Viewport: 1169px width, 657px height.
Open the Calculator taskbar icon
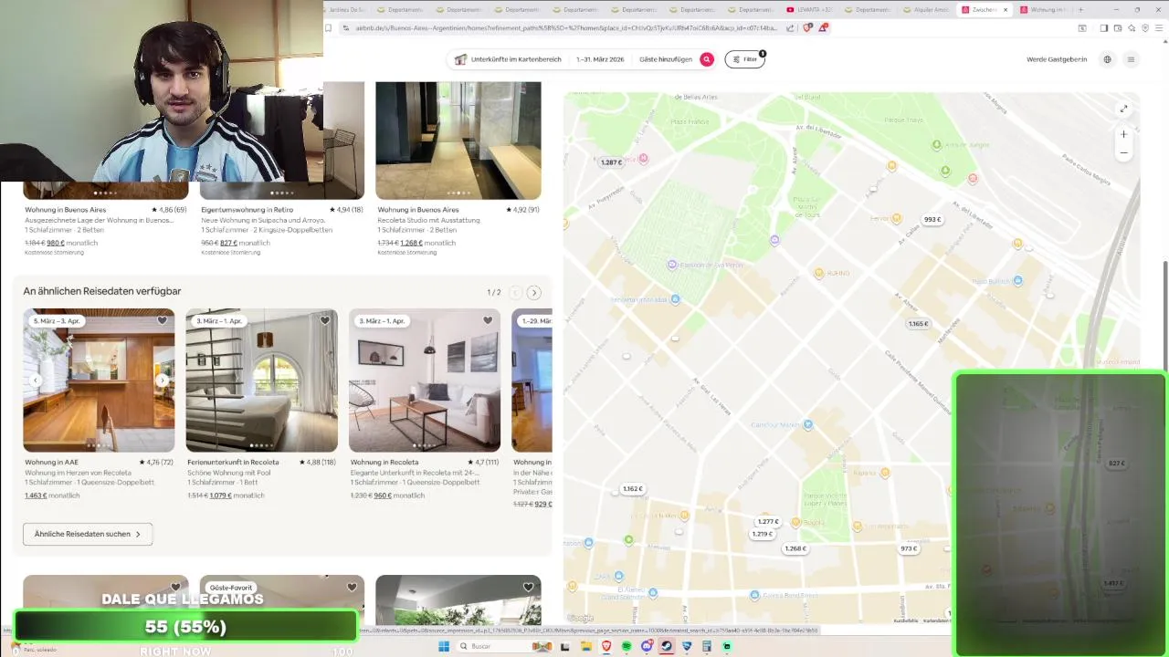pyautogui.click(x=707, y=646)
